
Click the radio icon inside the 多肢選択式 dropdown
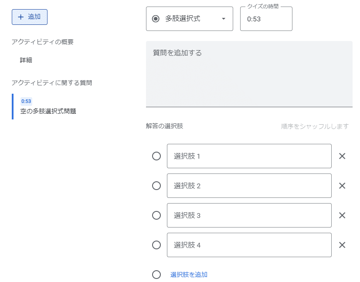click(x=156, y=19)
